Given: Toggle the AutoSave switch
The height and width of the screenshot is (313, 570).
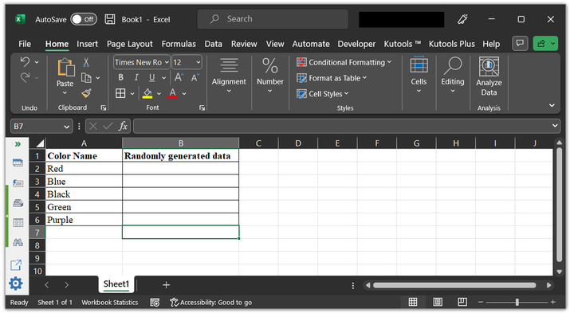Looking at the screenshot, I should coord(84,19).
